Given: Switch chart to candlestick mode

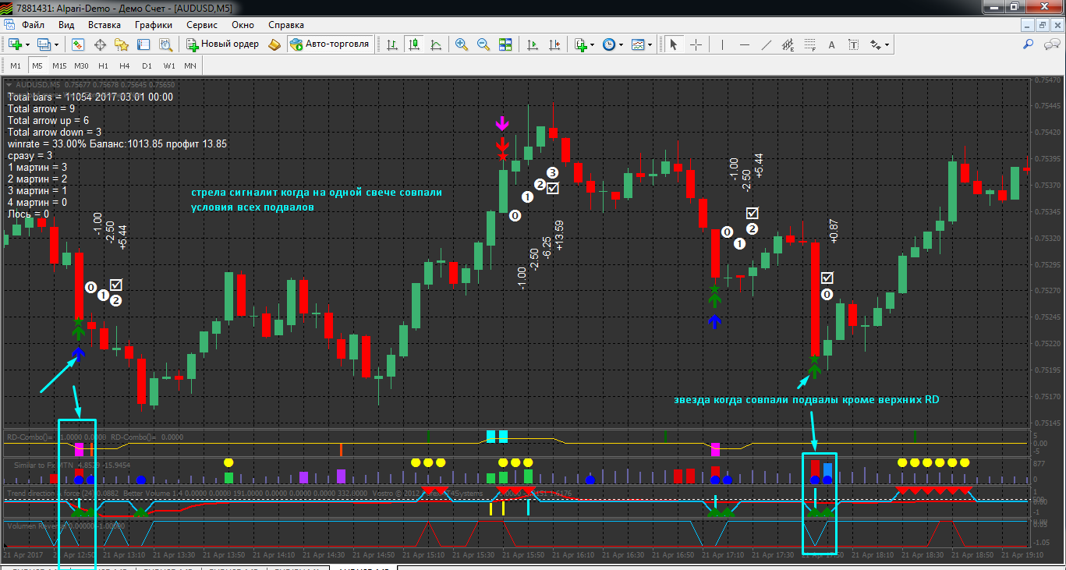Looking at the screenshot, I should point(414,44).
